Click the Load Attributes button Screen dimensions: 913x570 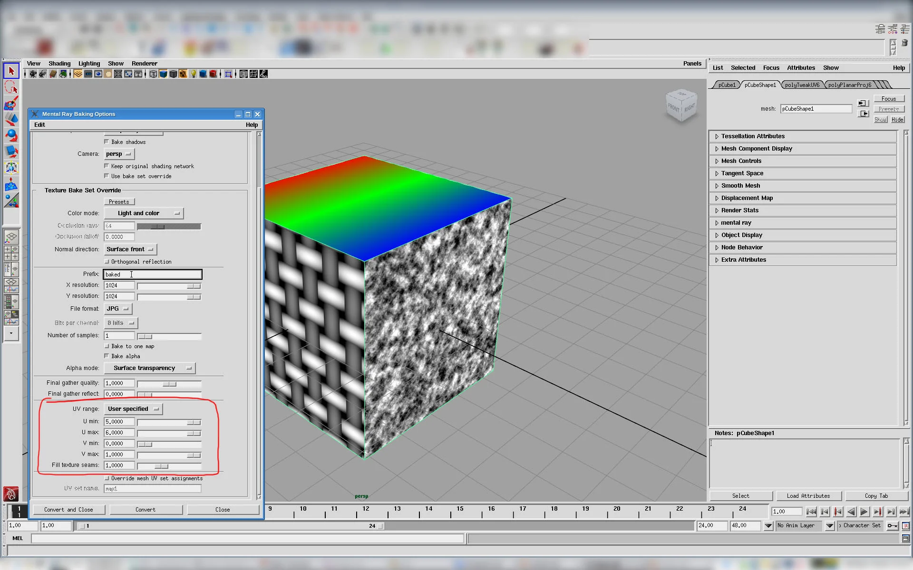(x=808, y=496)
